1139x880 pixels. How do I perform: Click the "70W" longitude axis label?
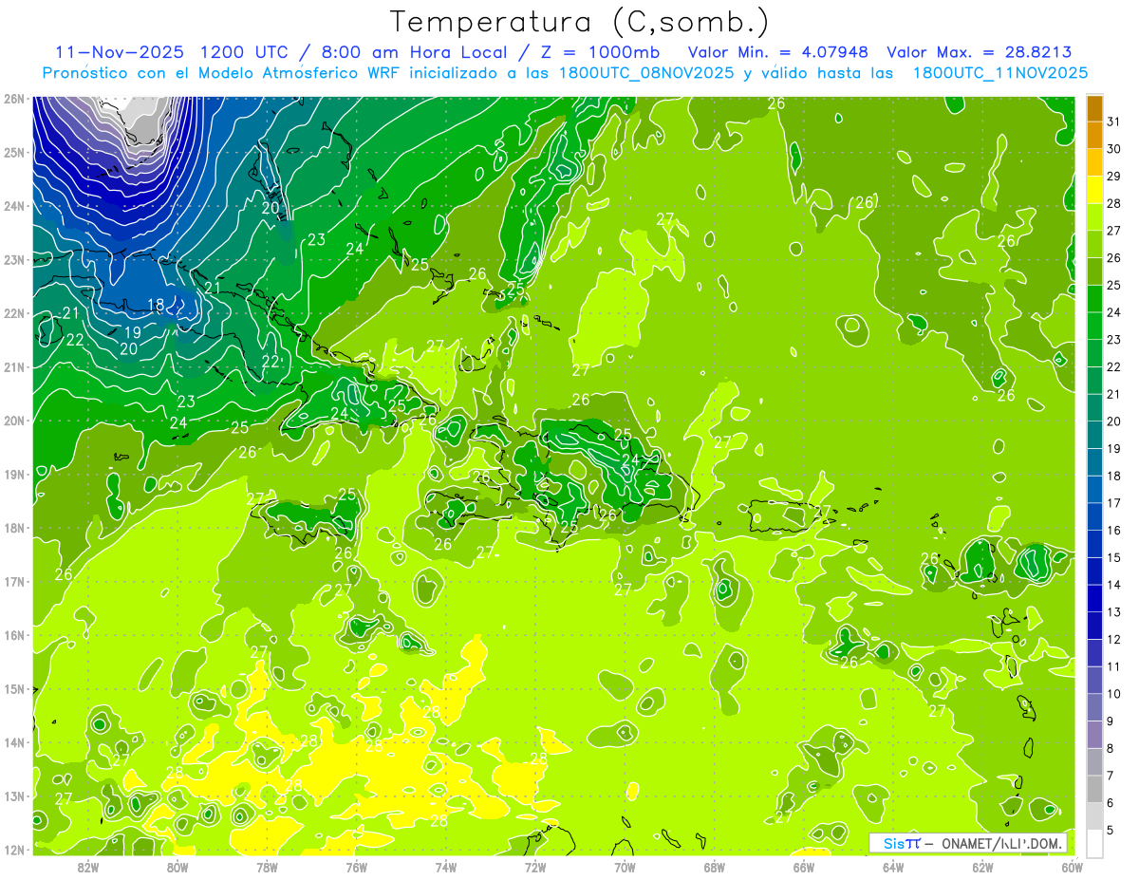click(x=625, y=866)
